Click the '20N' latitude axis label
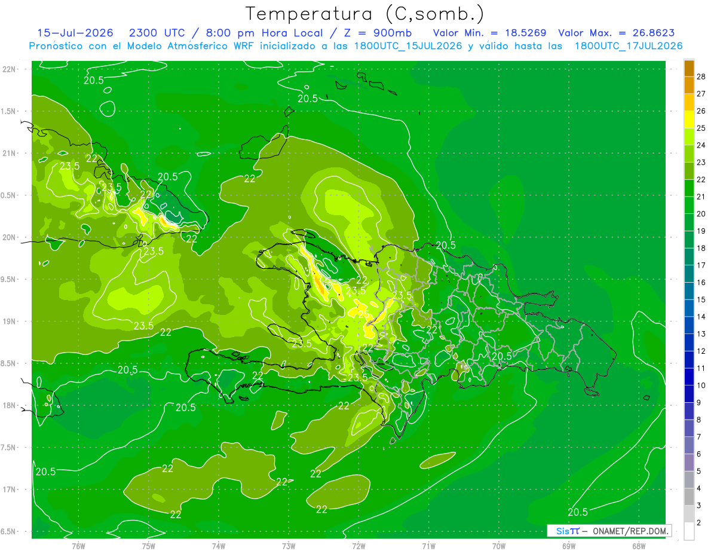Screen dimensions: 717x554 click(x=10, y=237)
